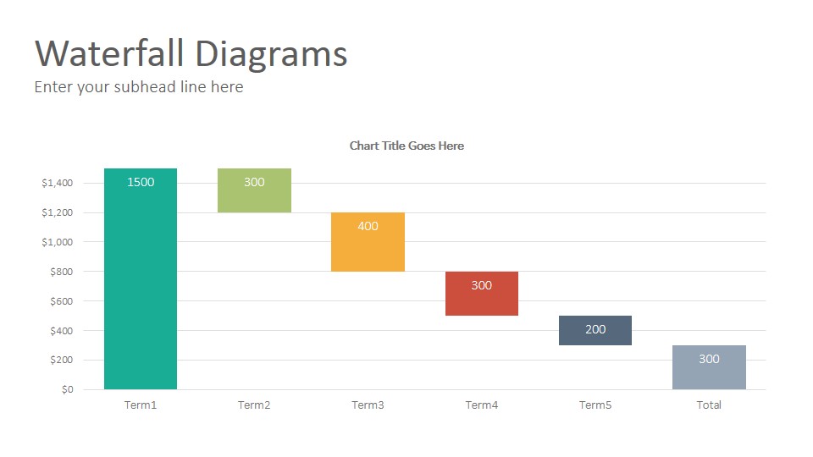Click the Waterfall Diagrams slide title
Image resolution: width=813 pixels, height=457 pixels.
point(191,53)
